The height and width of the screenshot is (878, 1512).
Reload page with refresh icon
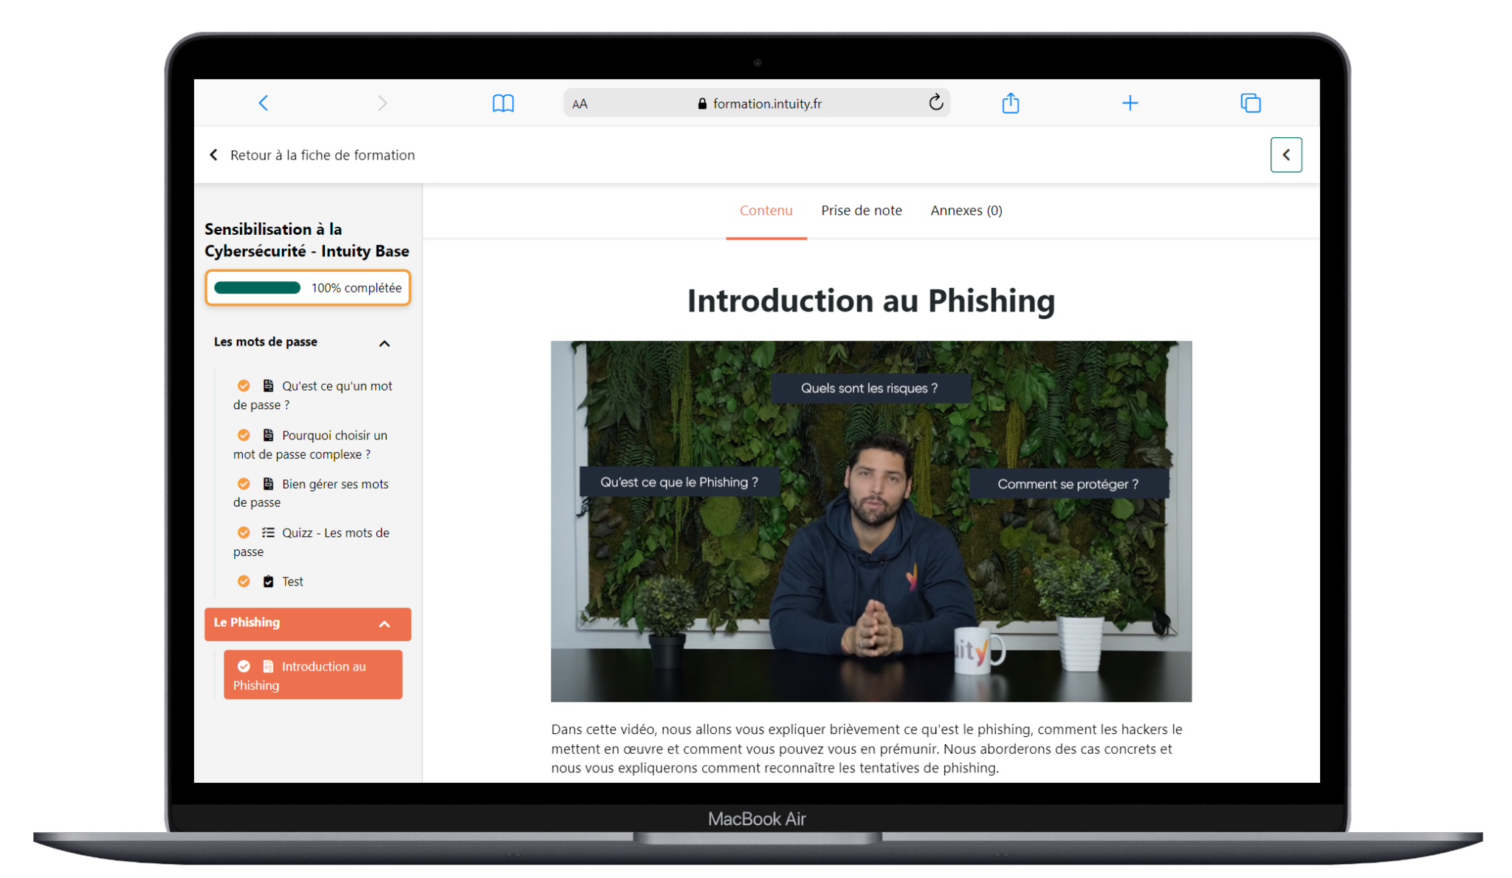(935, 103)
